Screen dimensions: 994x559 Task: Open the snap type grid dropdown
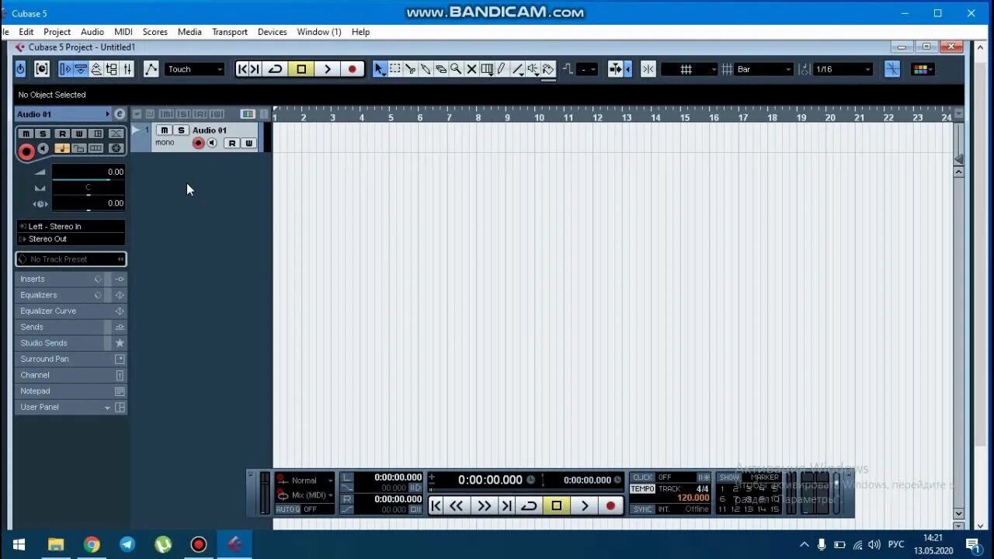(x=690, y=69)
